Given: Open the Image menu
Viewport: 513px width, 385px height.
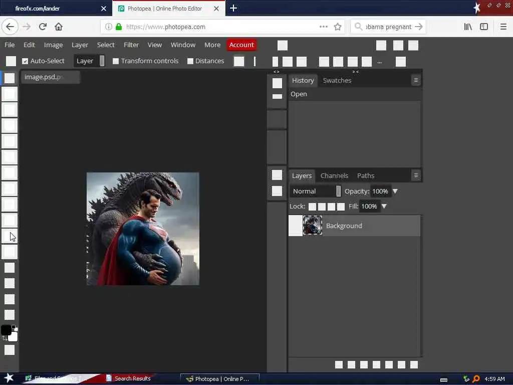Looking at the screenshot, I should (x=53, y=45).
